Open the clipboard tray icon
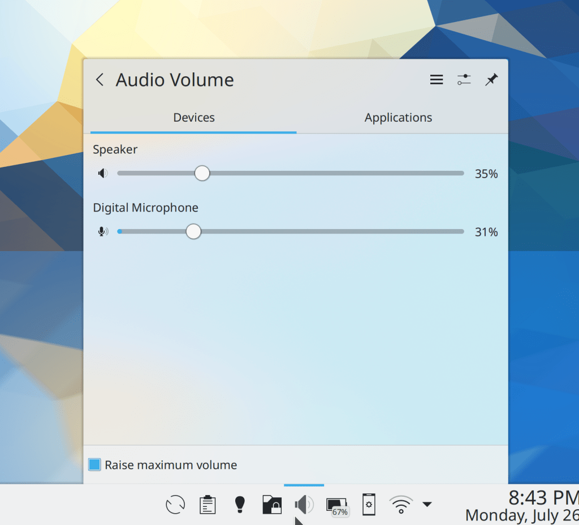The height and width of the screenshot is (525, 579). [x=208, y=504]
